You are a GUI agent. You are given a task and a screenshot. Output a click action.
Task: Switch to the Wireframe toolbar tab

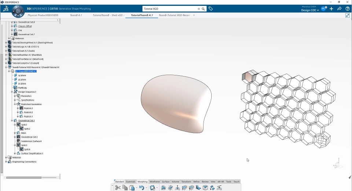[155, 181]
